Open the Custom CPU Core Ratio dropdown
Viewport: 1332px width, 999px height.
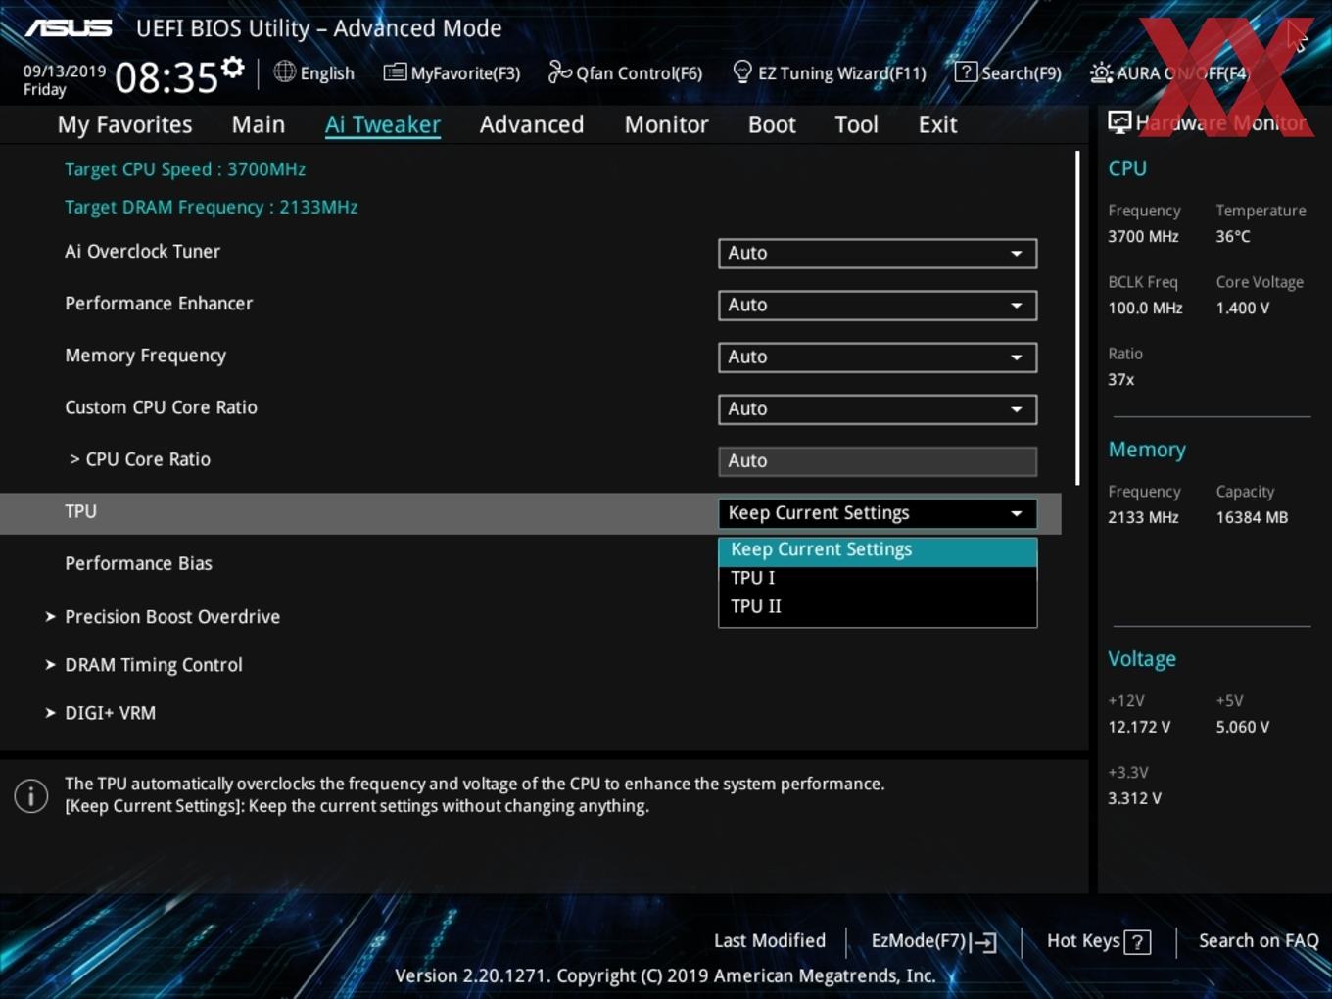pyautogui.click(x=878, y=408)
